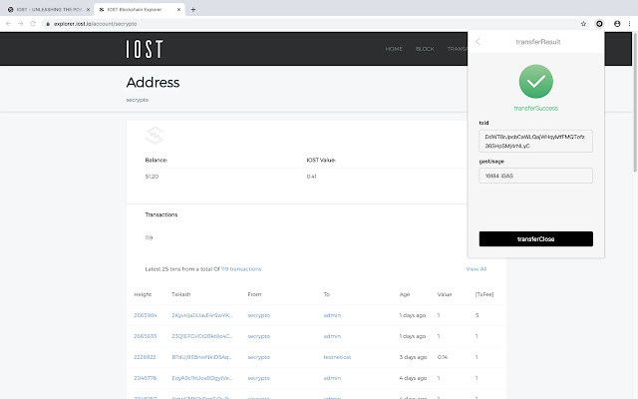
Task: Click the [TxFee] column header
Action: tap(484, 294)
